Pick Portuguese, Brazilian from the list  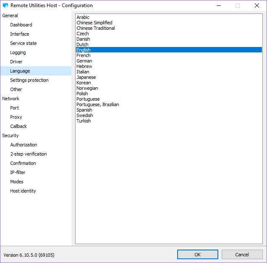click(x=98, y=104)
